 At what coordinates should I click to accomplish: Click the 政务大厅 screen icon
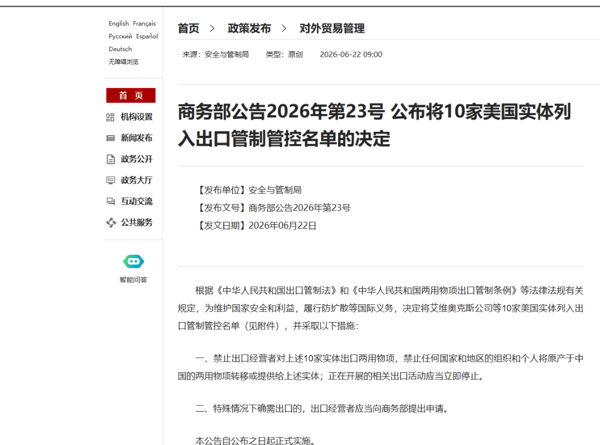pos(110,180)
